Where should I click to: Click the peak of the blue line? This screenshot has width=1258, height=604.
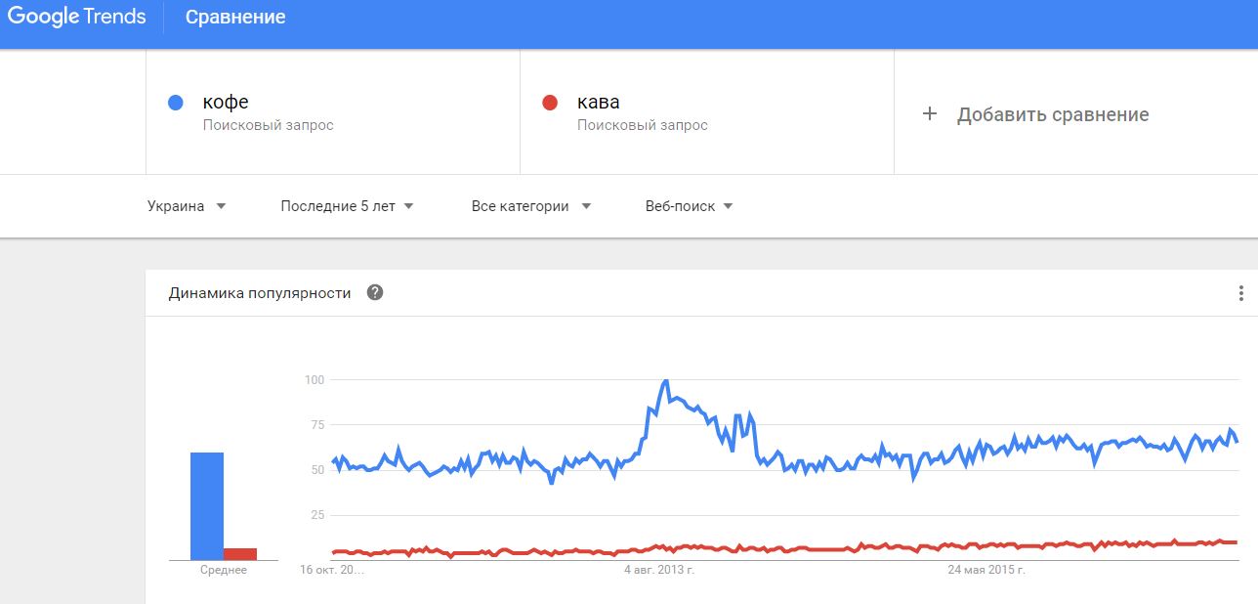[x=665, y=380]
